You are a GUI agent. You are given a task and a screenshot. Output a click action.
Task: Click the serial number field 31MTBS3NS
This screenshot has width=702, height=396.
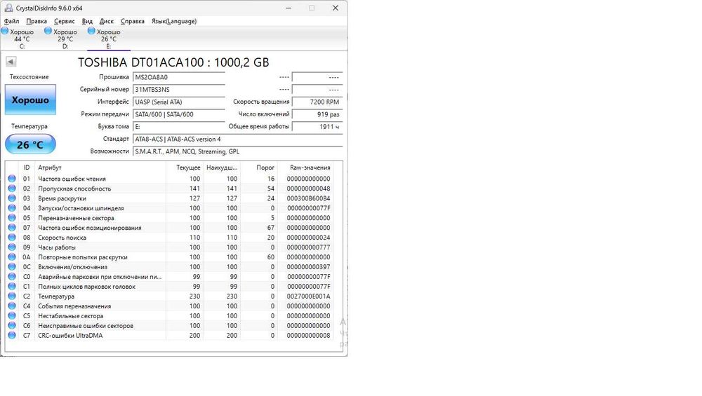click(178, 90)
